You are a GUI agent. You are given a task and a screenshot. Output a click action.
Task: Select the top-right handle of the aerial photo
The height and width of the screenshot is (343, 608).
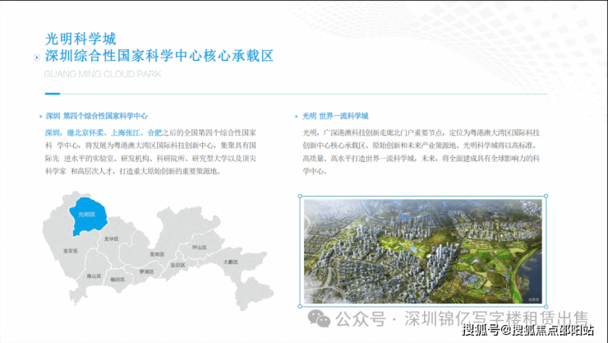pyautogui.click(x=546, y=196)
